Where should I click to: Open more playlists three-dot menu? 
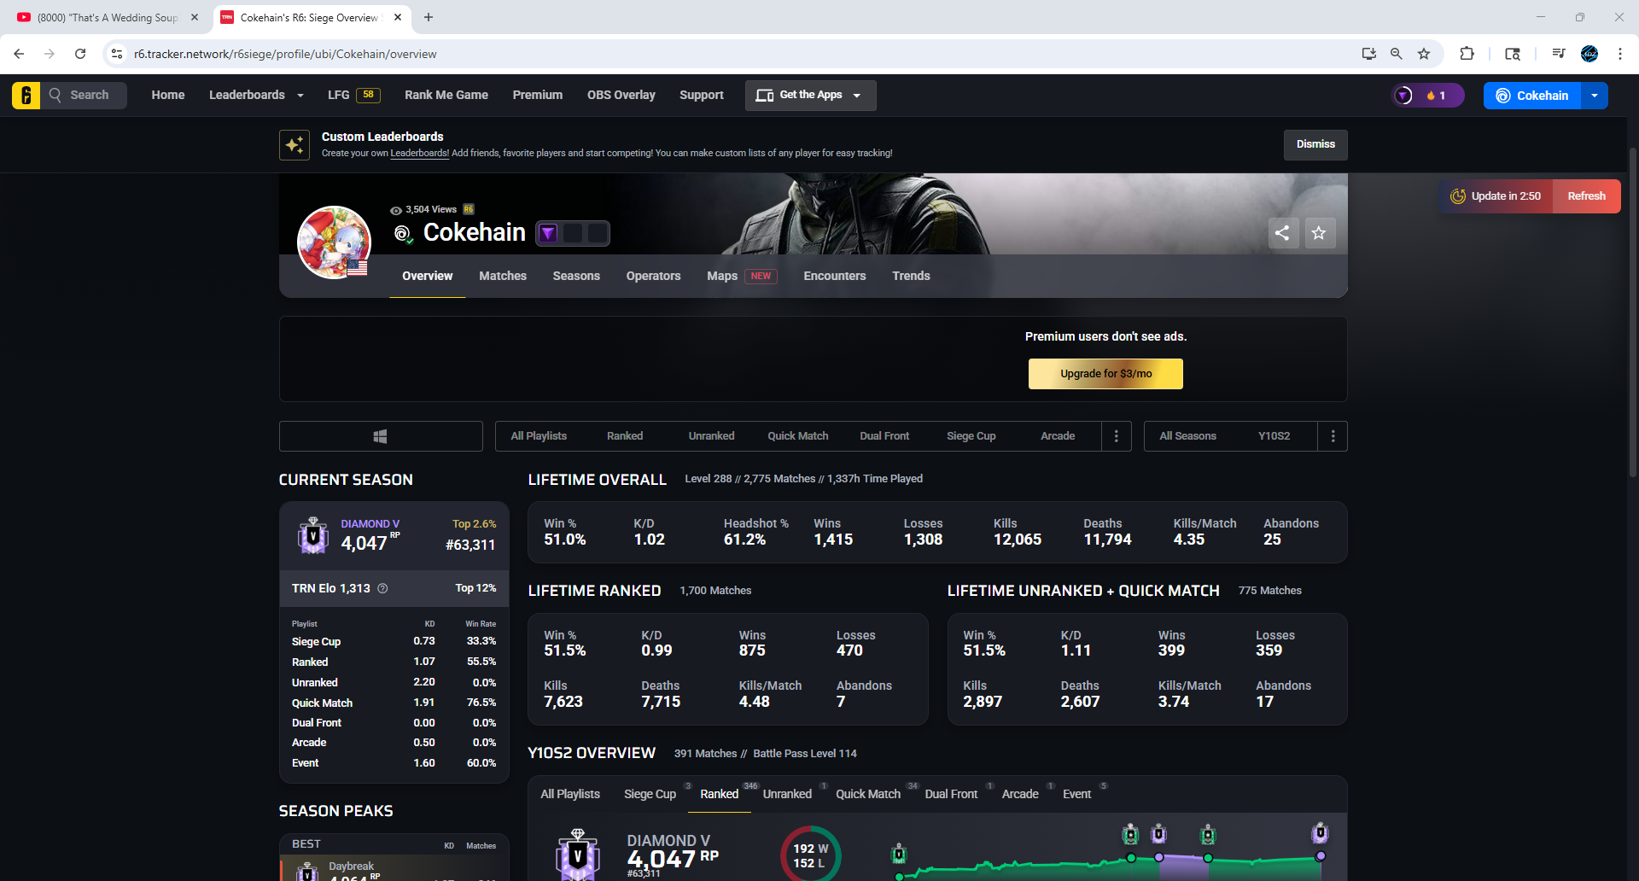click(x=1117, y=436)
